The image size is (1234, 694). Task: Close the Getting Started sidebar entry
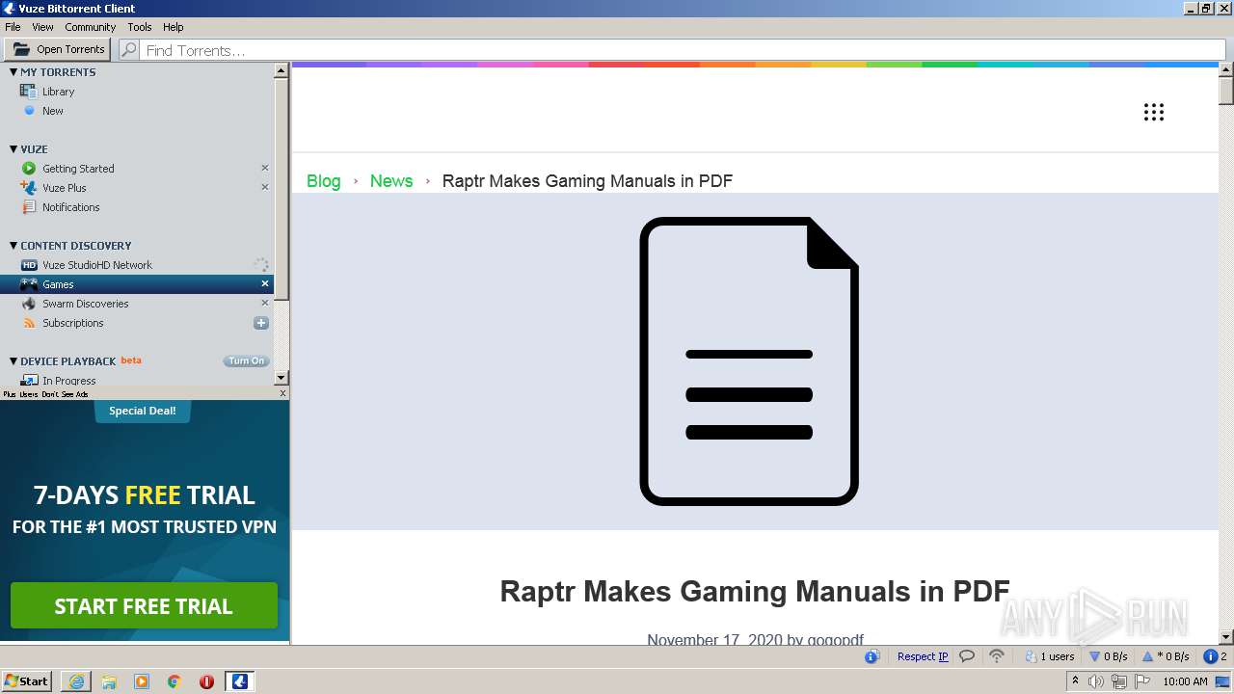point(265,168)
